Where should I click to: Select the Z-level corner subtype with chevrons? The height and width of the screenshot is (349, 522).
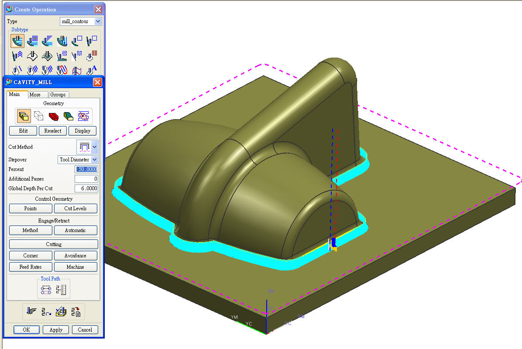(17, 55)
